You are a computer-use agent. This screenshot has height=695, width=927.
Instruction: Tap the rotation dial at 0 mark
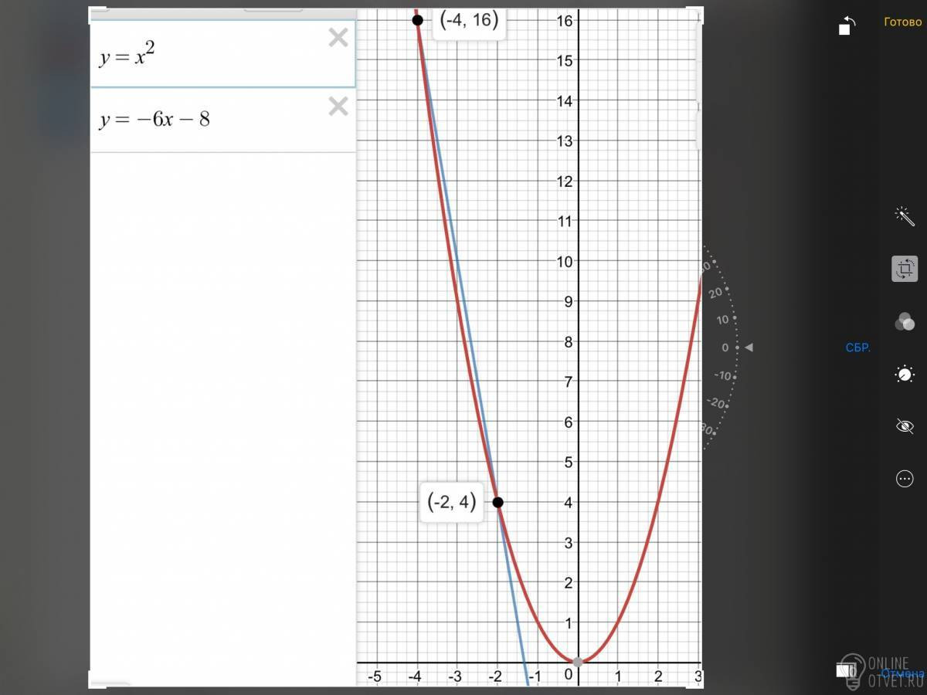[725, 347]
